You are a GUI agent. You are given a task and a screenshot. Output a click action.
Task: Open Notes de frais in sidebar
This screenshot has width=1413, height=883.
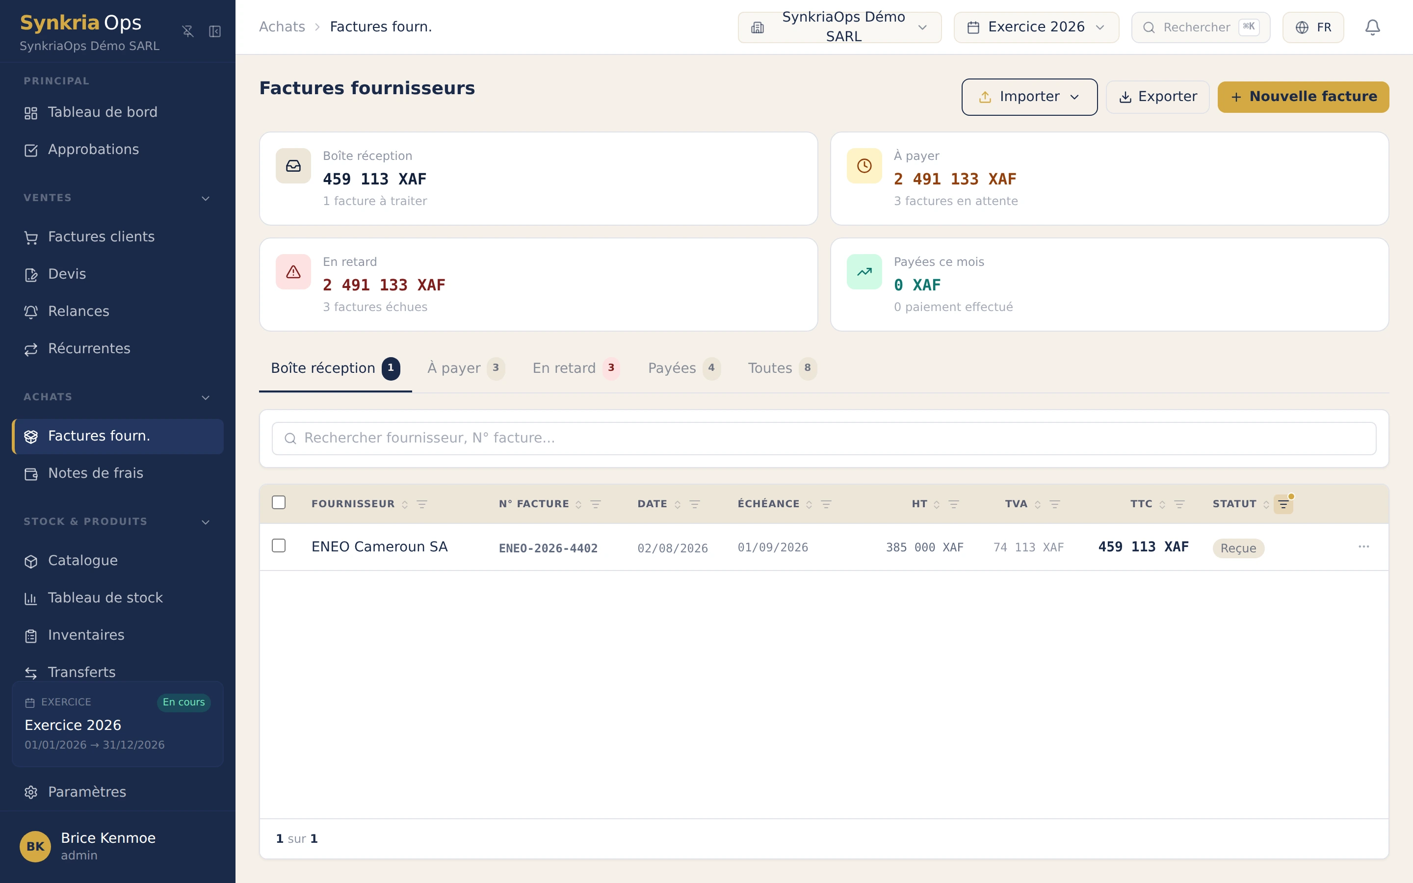(x=117, y=473)
